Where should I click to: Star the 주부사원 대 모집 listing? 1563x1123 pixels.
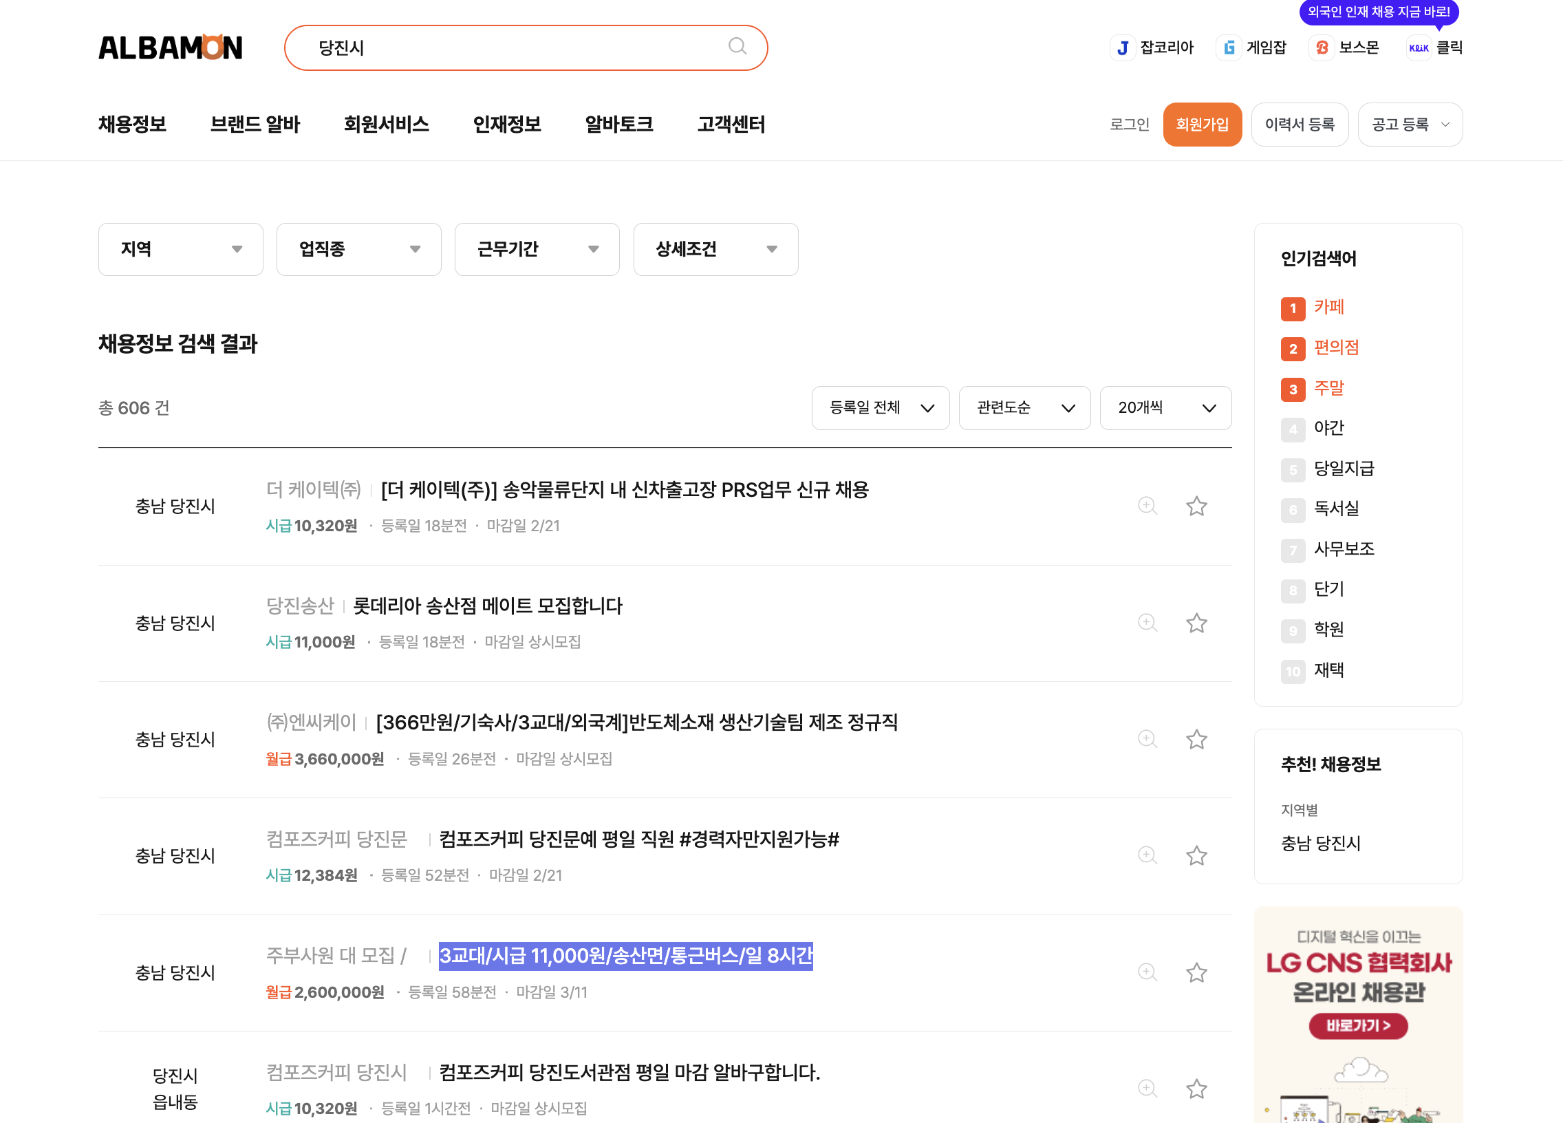1196,972
